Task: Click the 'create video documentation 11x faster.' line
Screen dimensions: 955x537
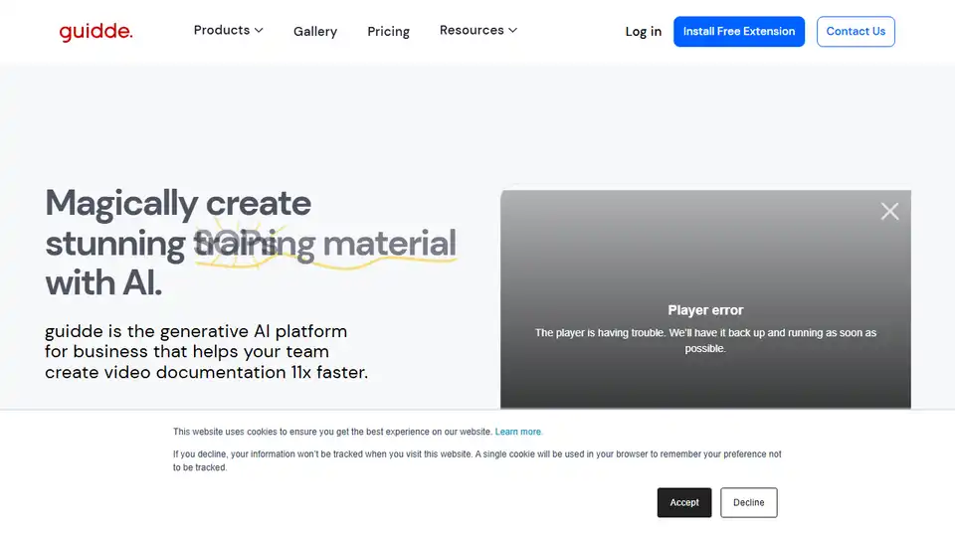Action: [206, 372]
